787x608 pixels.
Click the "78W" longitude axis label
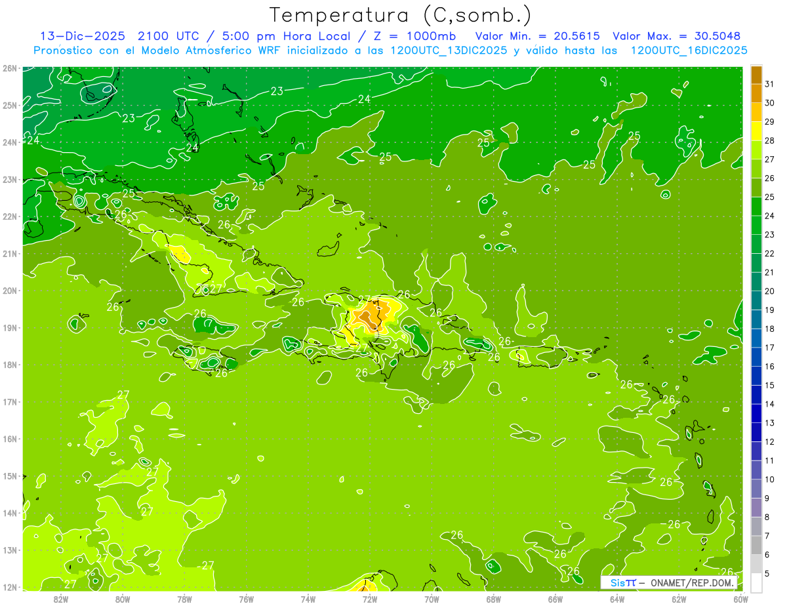[x=184, y=599]
